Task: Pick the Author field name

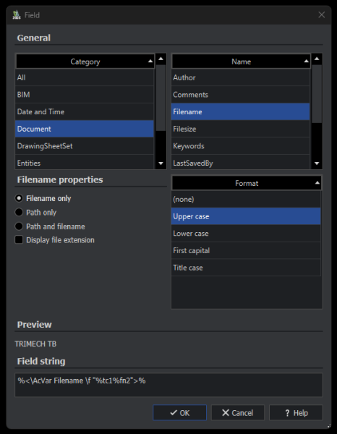Action: [x=240, y=77]
